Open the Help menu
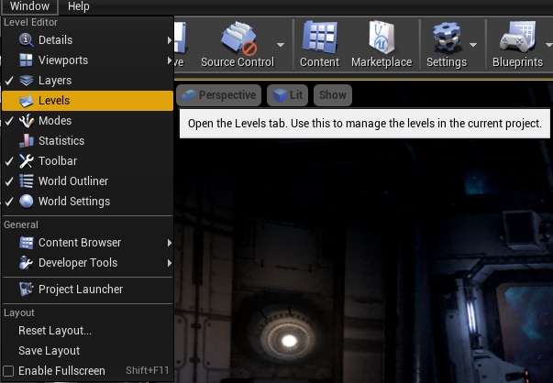Screen dimensions: 553x383 click(x=78, y=6)
